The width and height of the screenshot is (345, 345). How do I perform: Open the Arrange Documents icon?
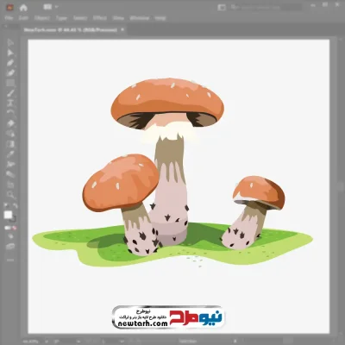click(47, 7)
